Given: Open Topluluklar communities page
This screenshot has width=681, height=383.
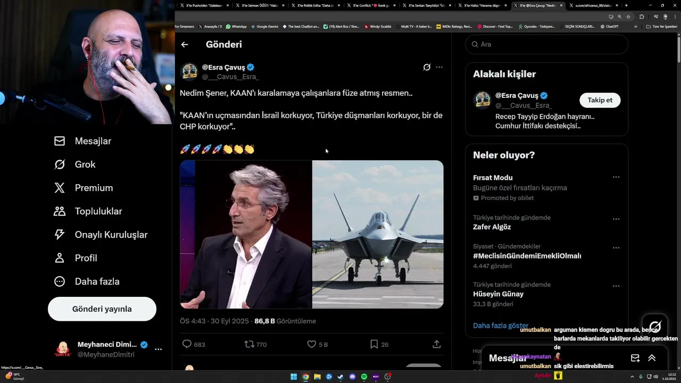Looking at the screenshot, I should click(88, 211).
